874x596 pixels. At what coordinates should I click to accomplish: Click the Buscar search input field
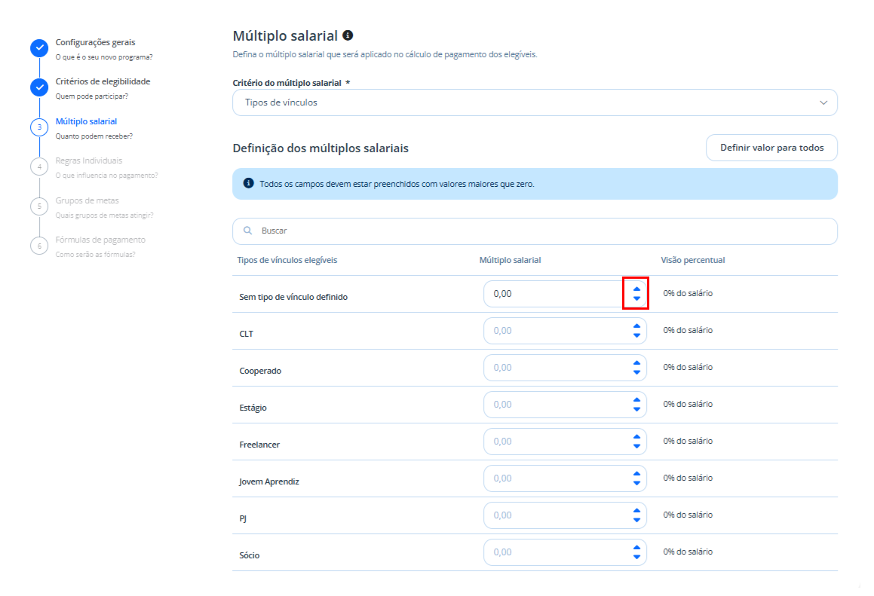[535, 231]
